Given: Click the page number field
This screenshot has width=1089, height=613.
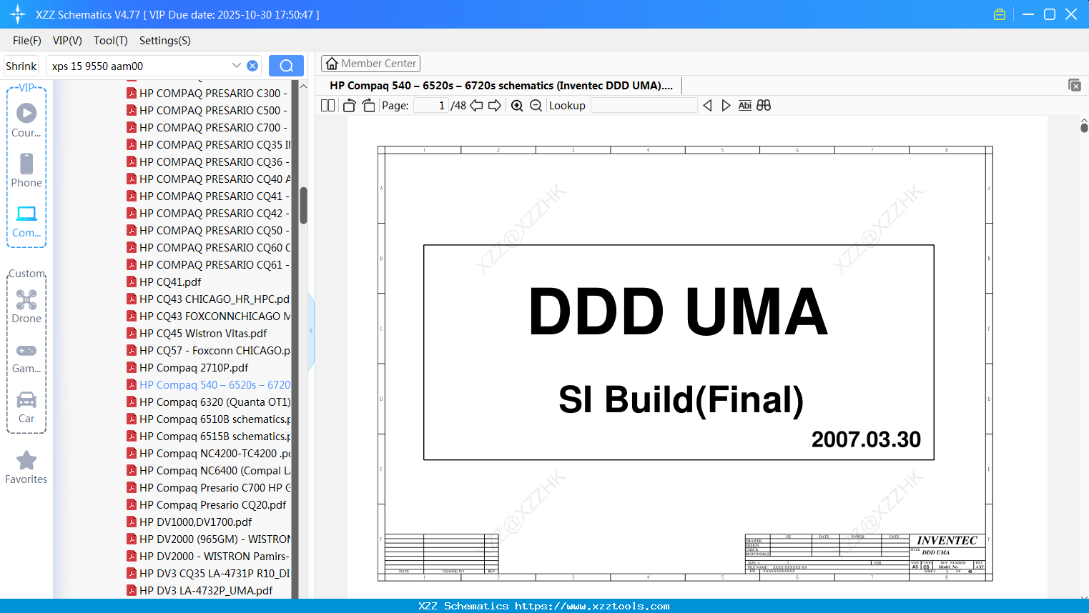Looking at the screenshot, I should 431,106.
